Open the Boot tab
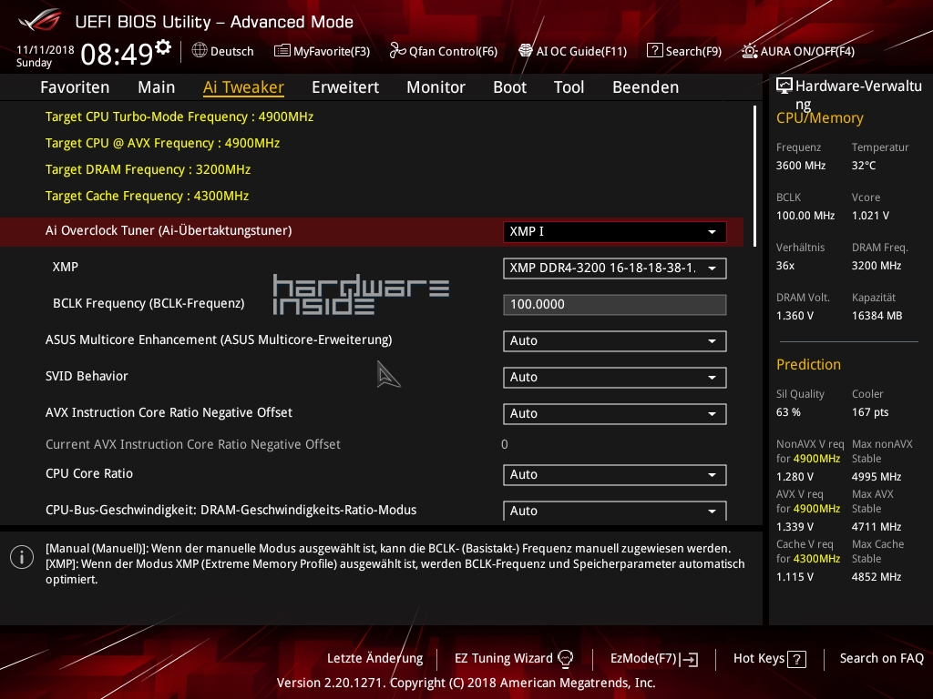This screenshot has height=699, width=933. coord(509,87)
